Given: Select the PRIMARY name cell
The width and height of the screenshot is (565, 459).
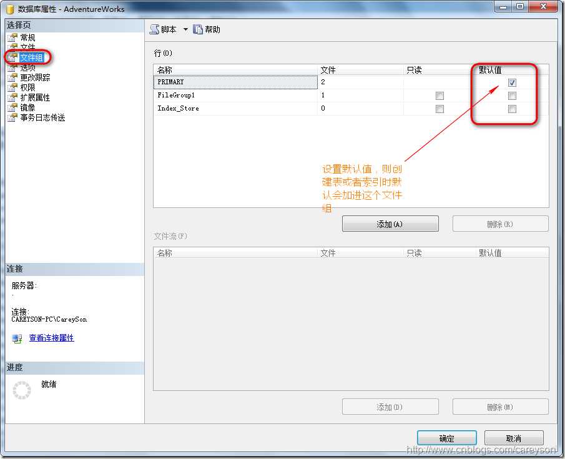Looking at the screenshot, I should [235, 82].
